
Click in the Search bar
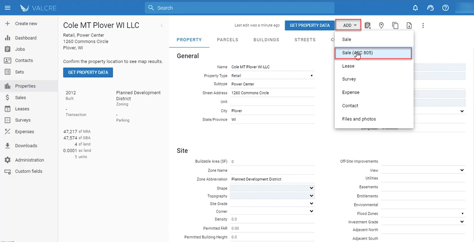(239, 8)
